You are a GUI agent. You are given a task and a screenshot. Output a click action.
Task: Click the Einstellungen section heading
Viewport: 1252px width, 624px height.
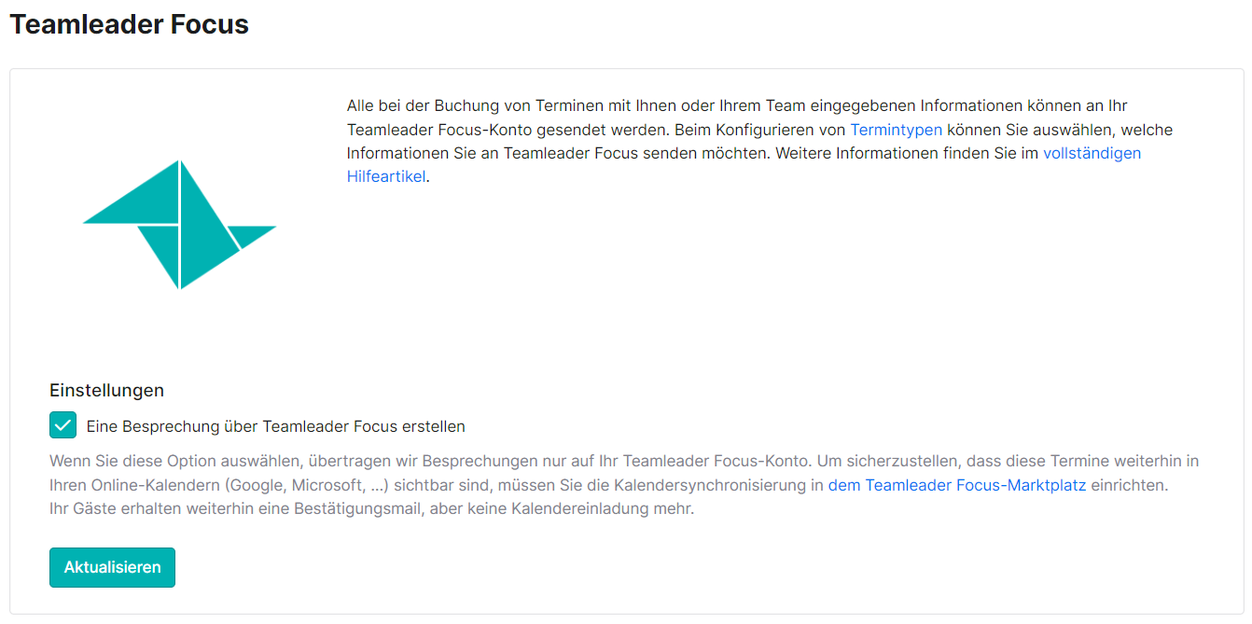coord(106,390)
